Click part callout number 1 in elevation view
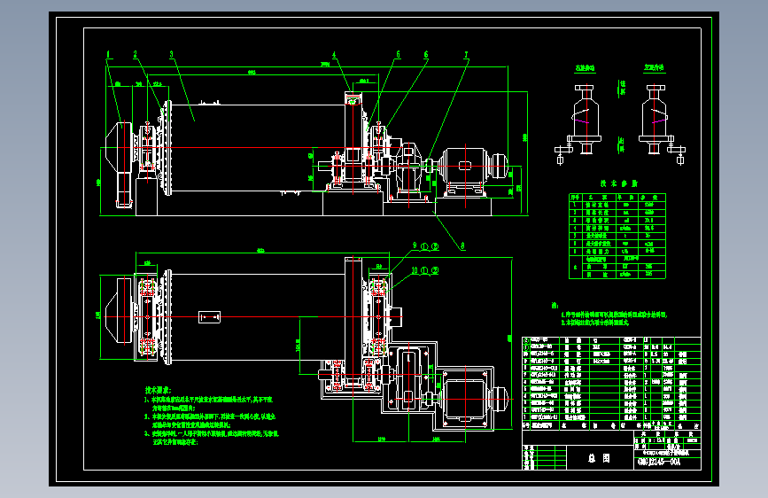768x498 pixels. click(x=108, y=55)
